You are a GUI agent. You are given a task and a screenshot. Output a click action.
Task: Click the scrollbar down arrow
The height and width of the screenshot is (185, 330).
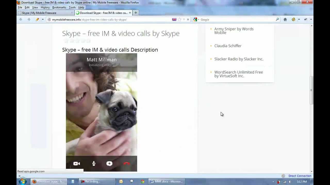coord(311,171)
